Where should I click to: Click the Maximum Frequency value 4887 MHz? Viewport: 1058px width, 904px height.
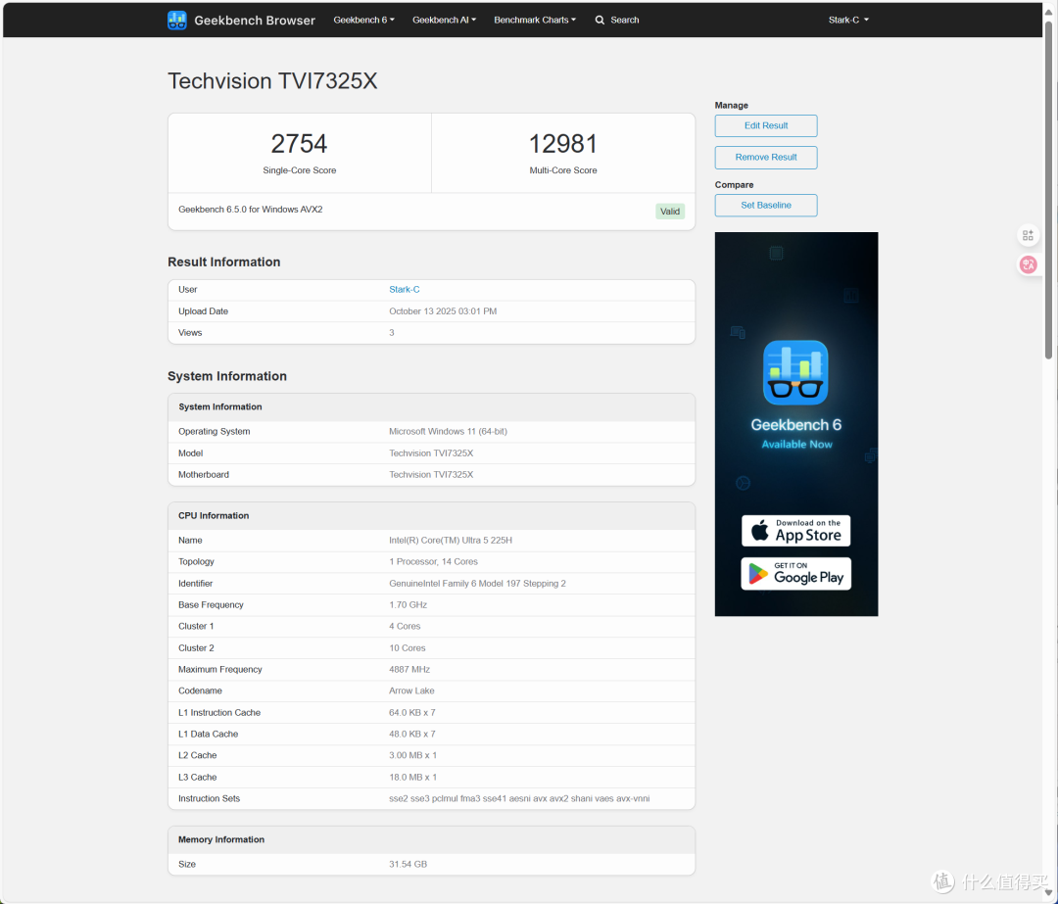click(x=409, y=670)
